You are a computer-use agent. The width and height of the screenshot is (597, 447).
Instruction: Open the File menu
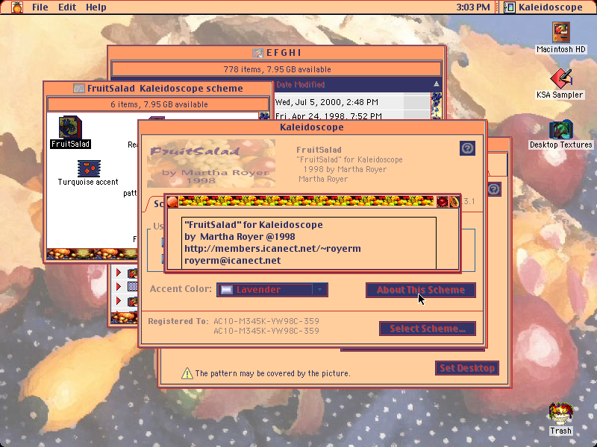40,7
